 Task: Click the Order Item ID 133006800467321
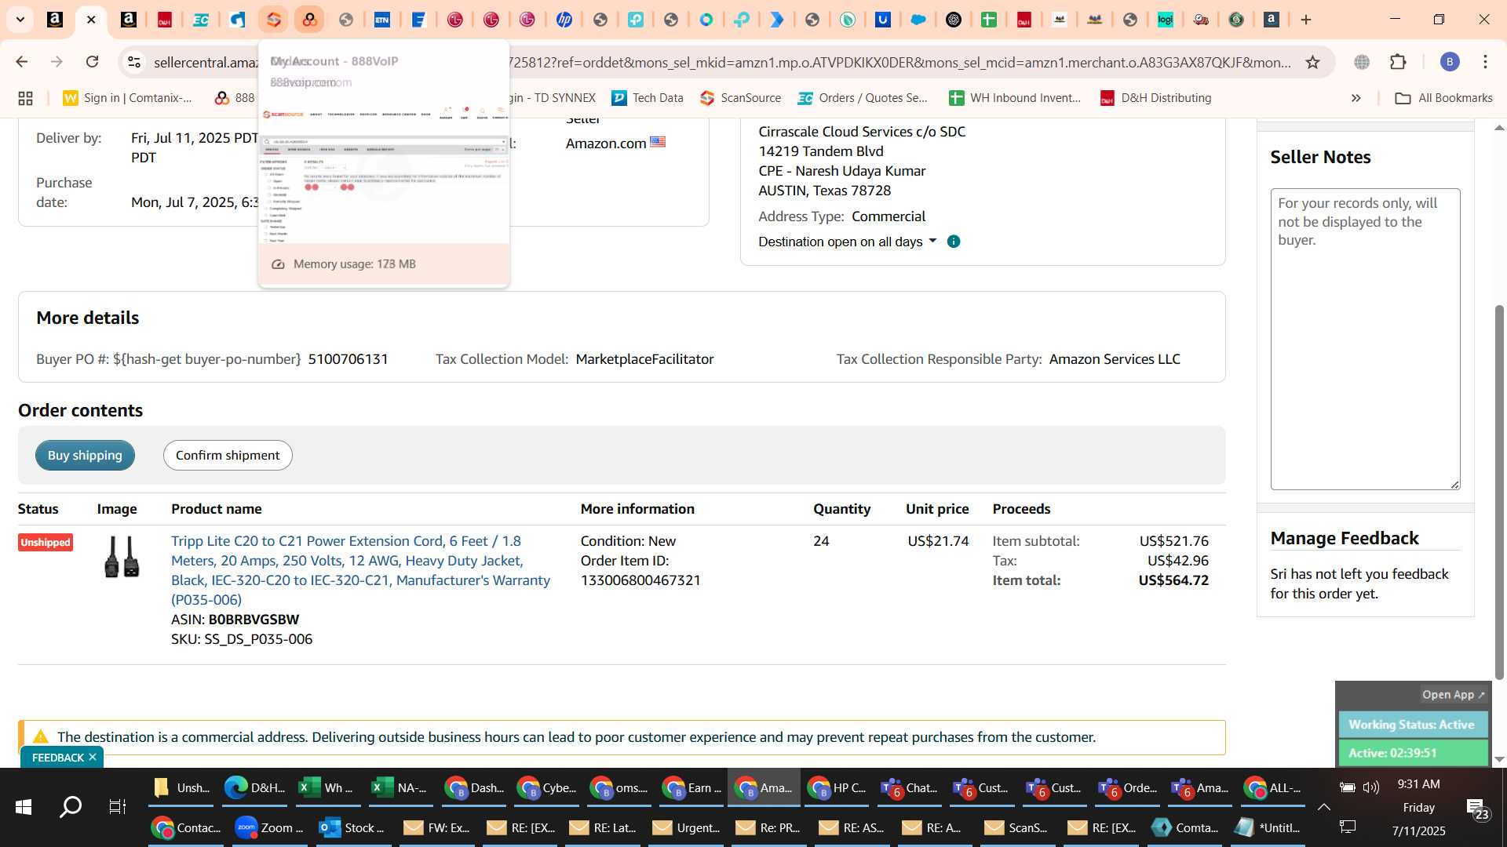coord(640,580)
